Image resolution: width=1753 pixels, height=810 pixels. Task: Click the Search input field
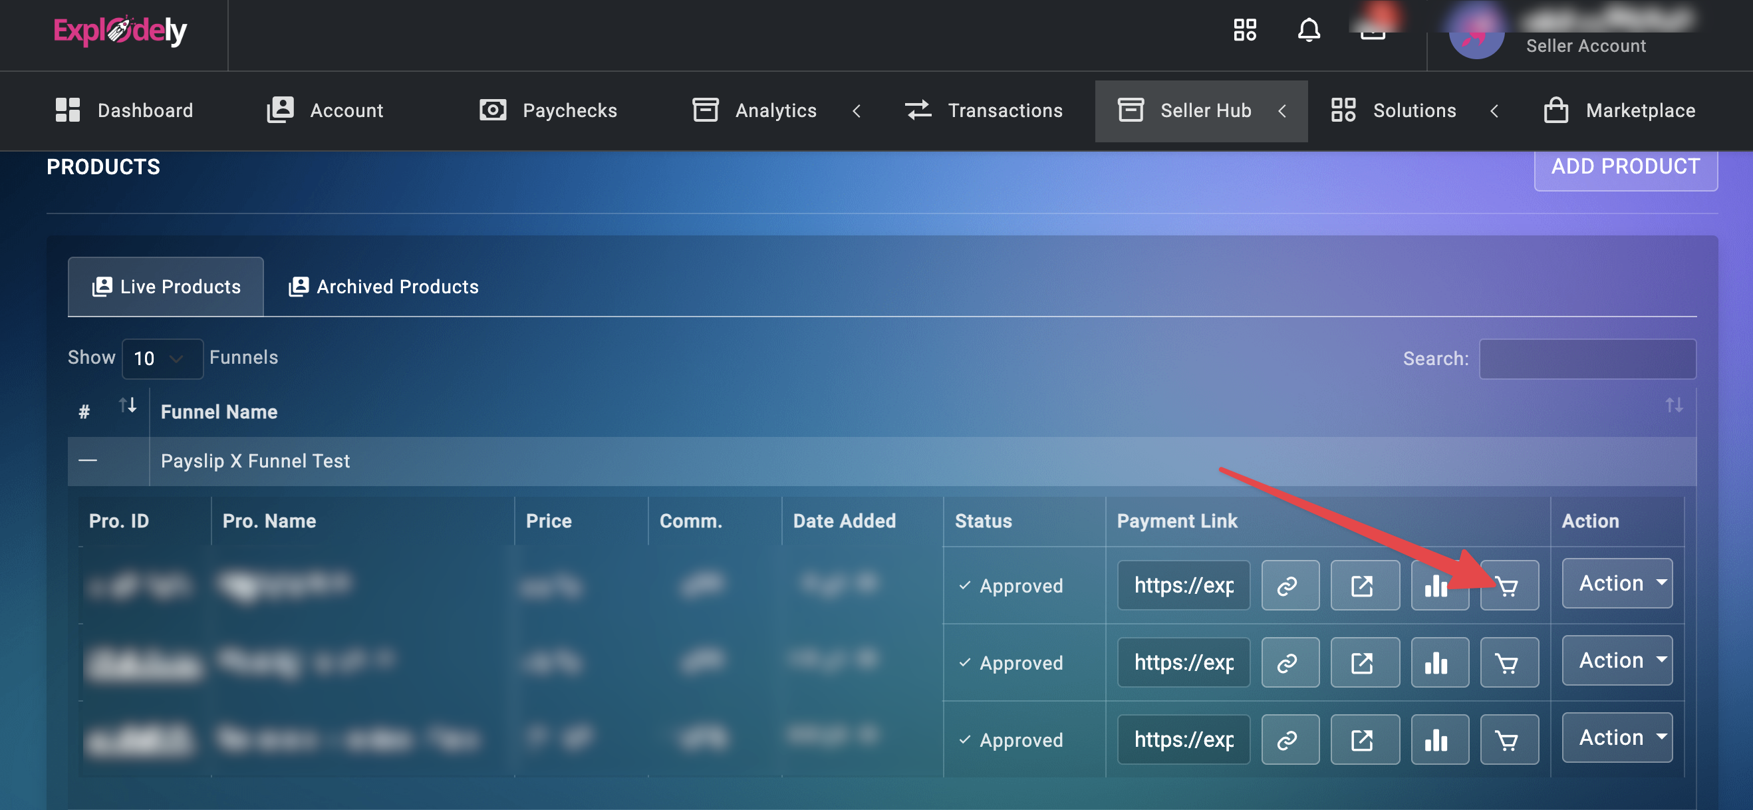(1586, 358)
